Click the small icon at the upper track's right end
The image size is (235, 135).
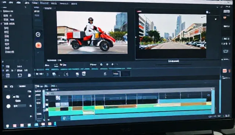pyautogui.click(x=209, y=95)
